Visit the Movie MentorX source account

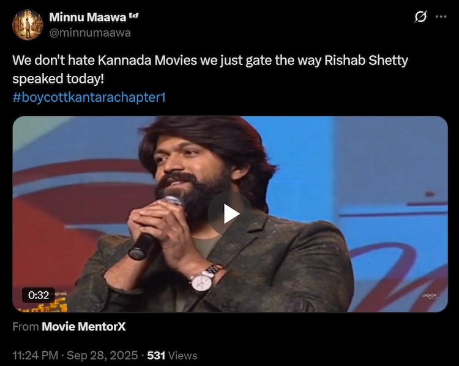point(84,326)
